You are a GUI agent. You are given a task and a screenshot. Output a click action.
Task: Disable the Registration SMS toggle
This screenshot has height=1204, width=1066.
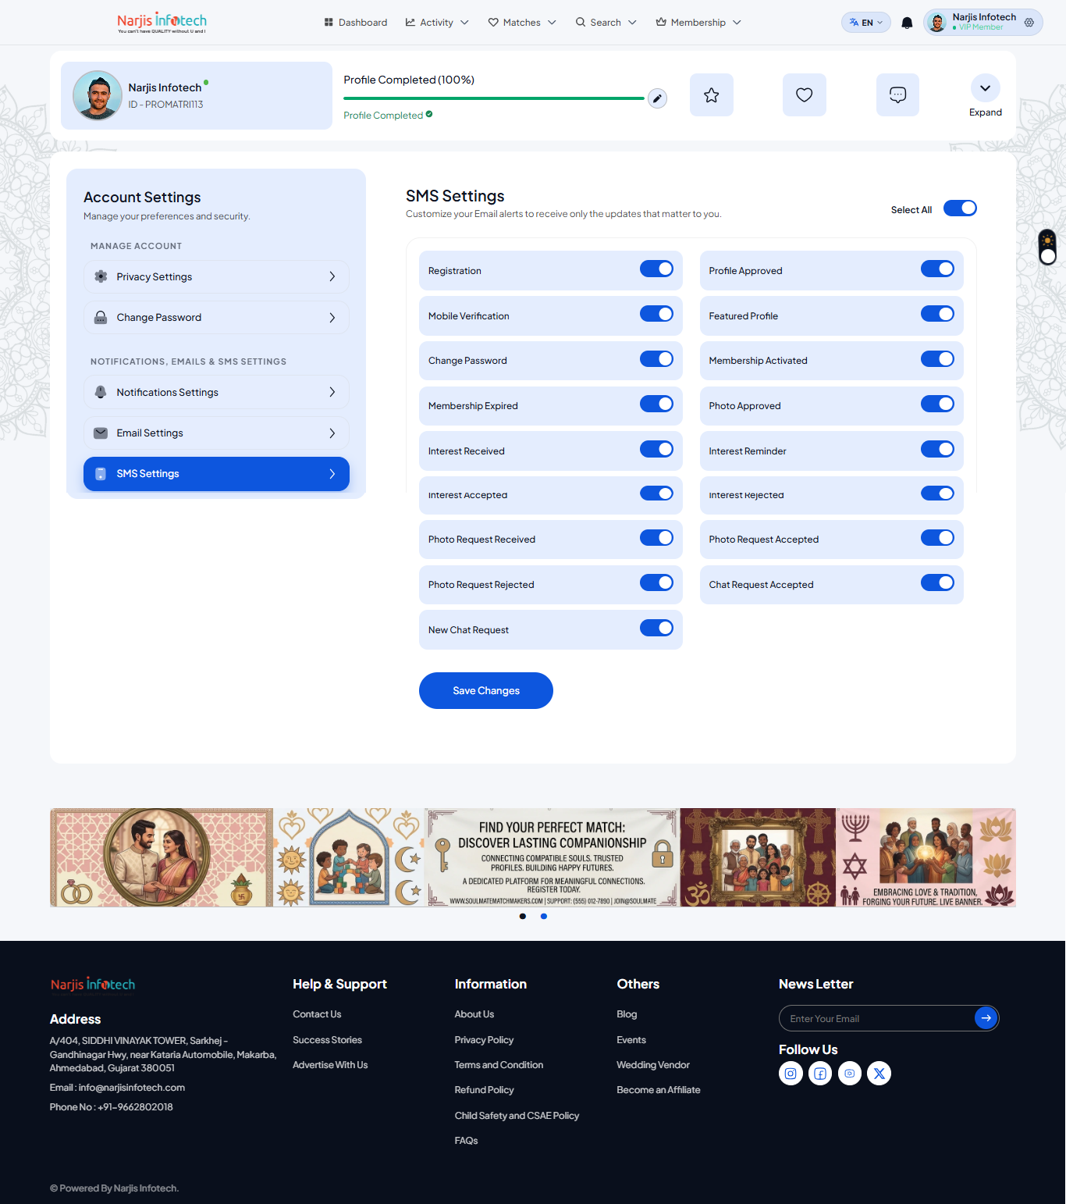tap(656, 269)
